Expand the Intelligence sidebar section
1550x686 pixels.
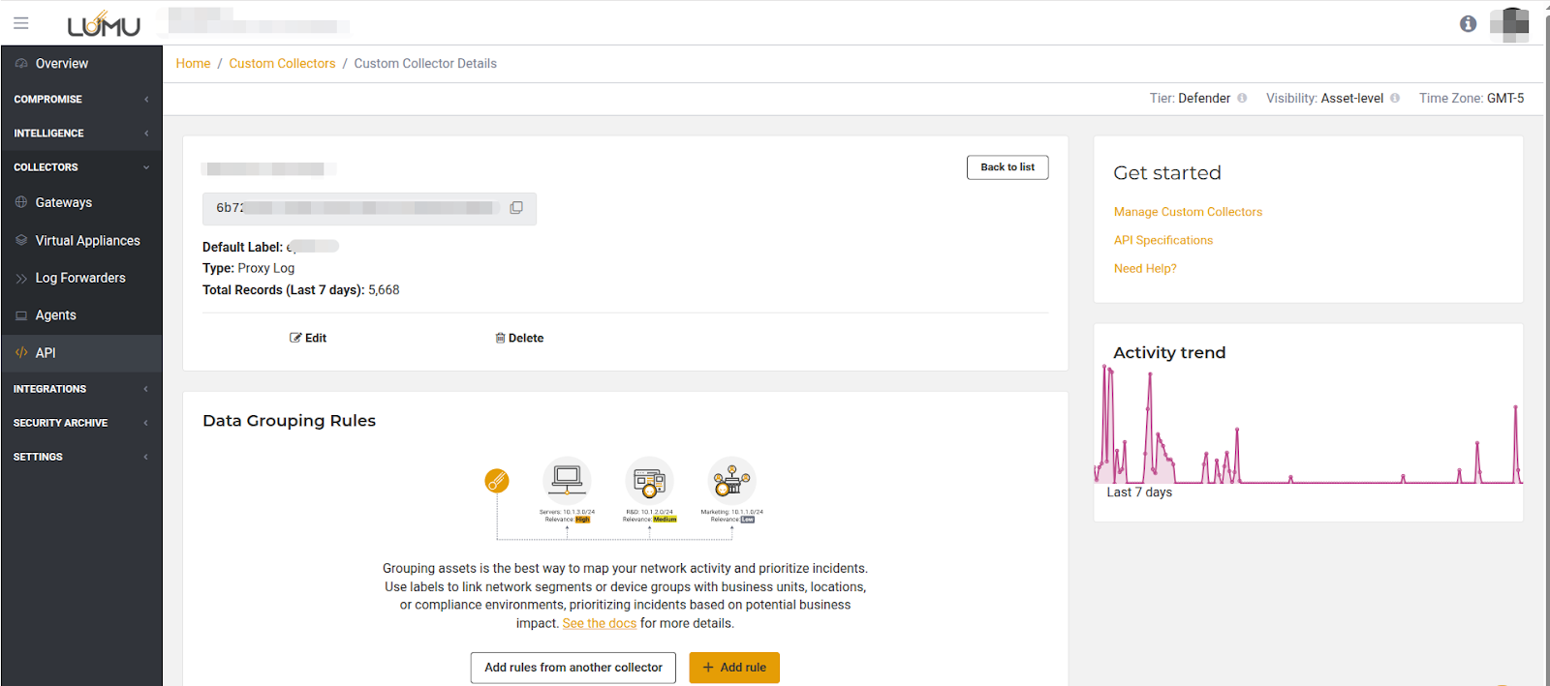(x=80, y=134)
